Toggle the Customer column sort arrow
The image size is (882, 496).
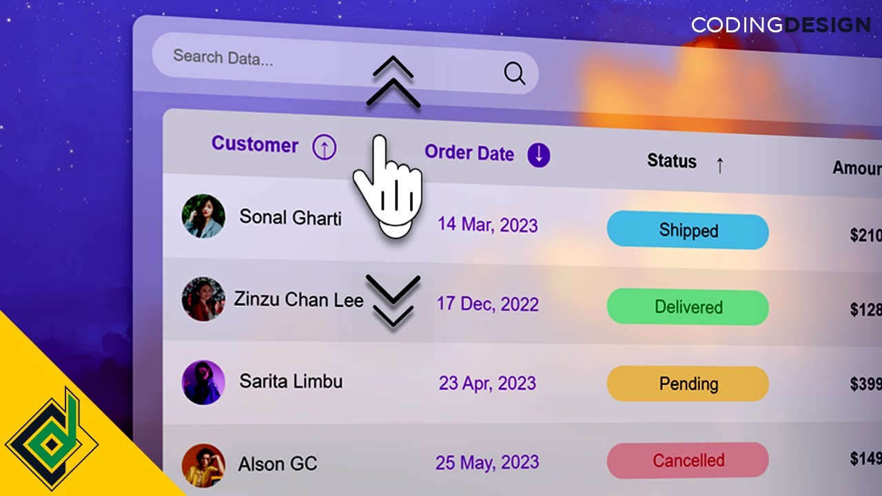point(325,147)
